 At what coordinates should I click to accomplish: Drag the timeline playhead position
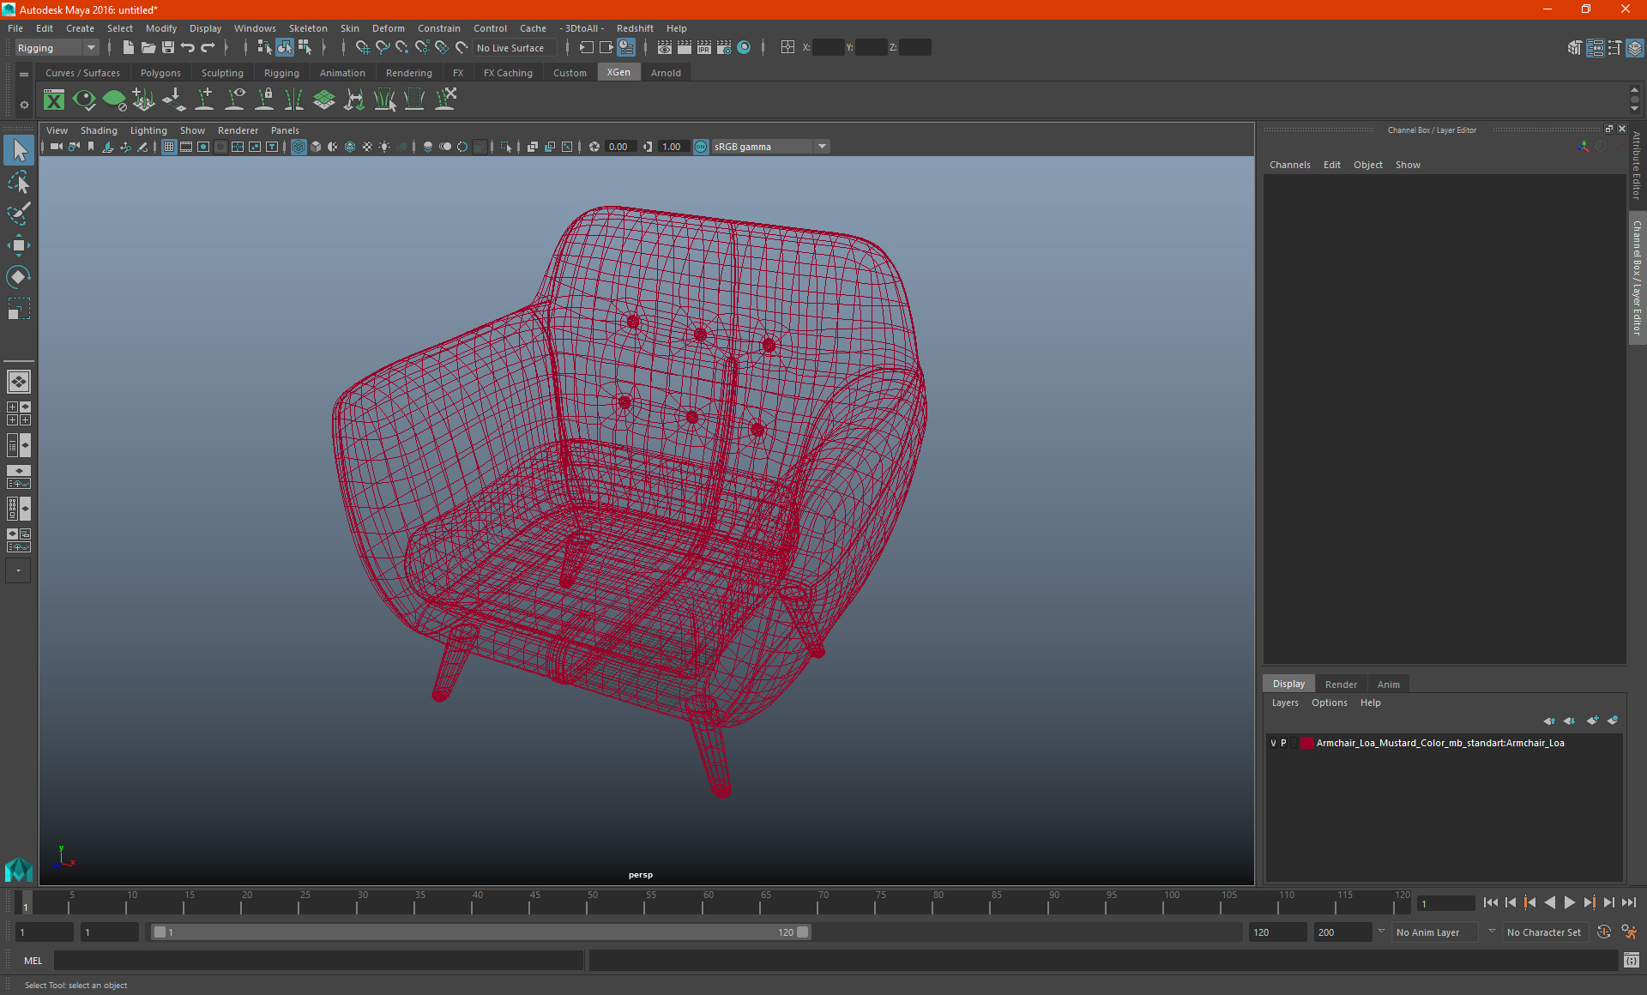pos(26,903)
